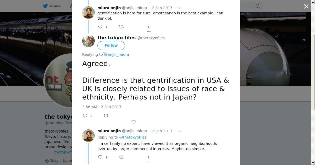Viewport: 315px width, 165px height.
Task: Retweet the main tokyo files tweet
Action: [106, 116]
